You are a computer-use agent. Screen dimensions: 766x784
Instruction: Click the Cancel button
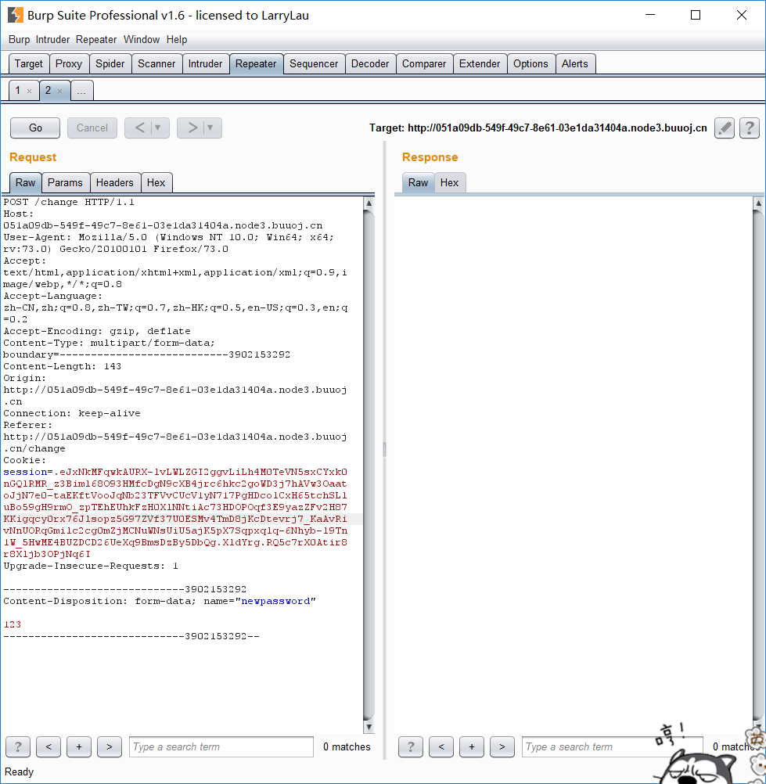[92, 128]
